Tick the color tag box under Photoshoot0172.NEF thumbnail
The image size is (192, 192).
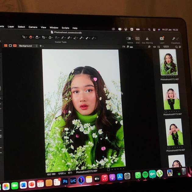[163, 77]
